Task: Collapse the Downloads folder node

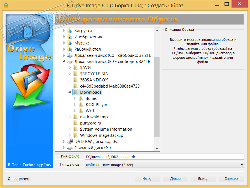Action: tap(70, 92)
